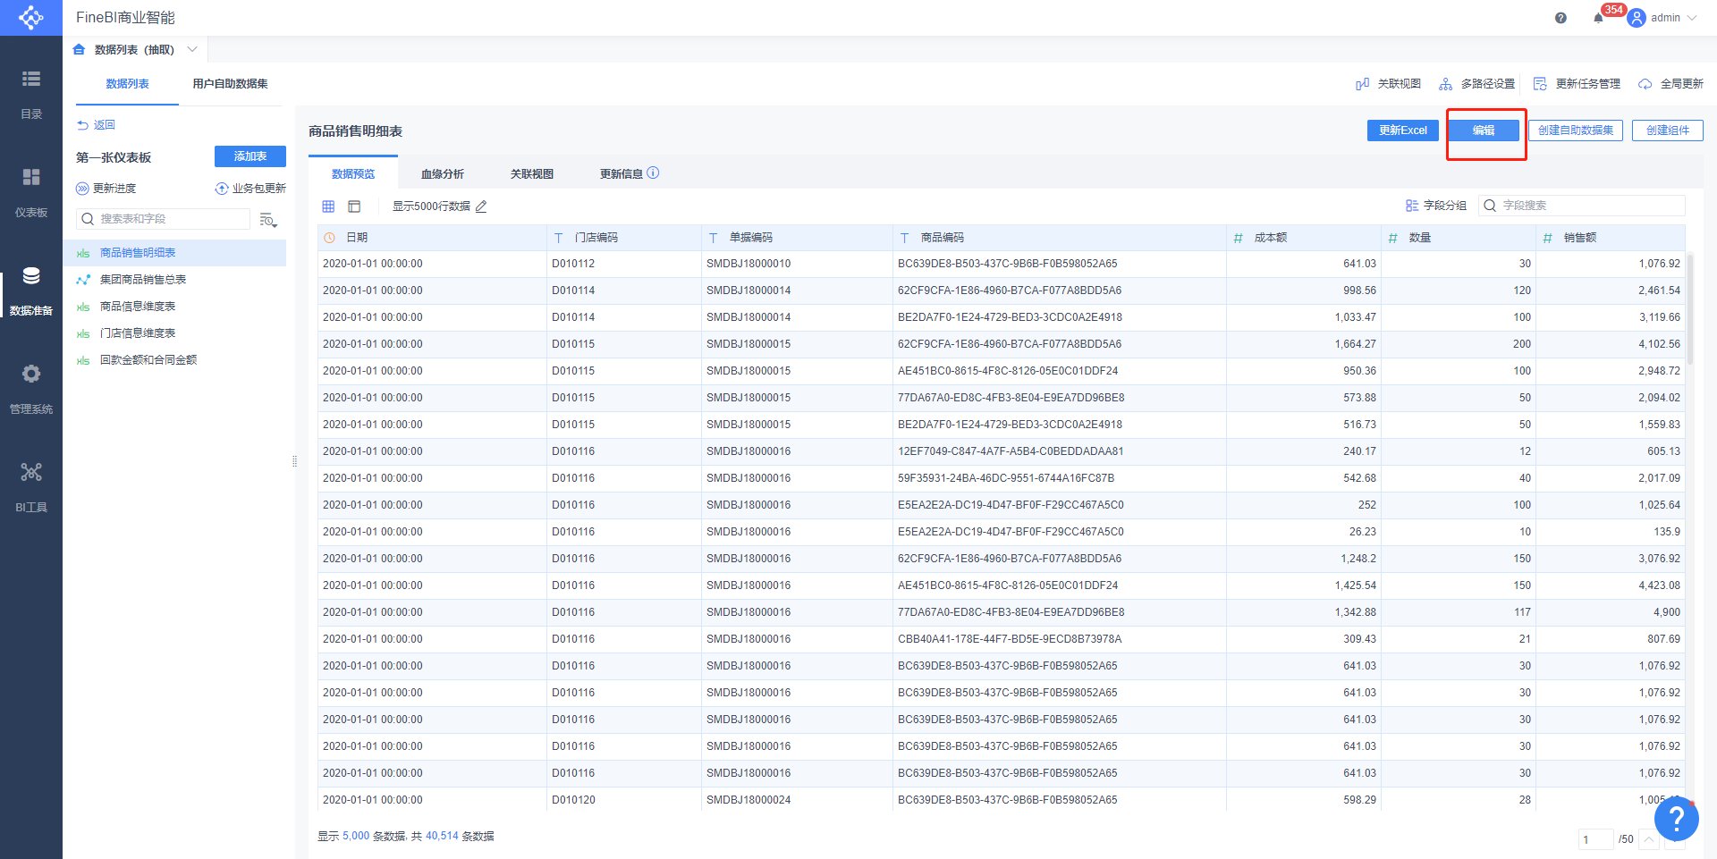Click the 门店编码 column header

pos(624,238)
